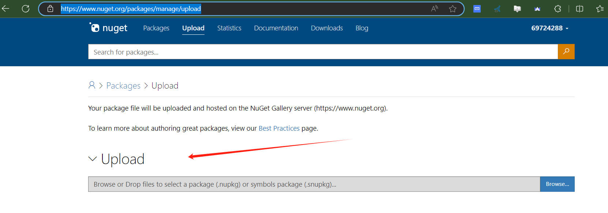Click the read aloud icon in address bar
This screenshot has width=608, height=213.
(434, 9)
